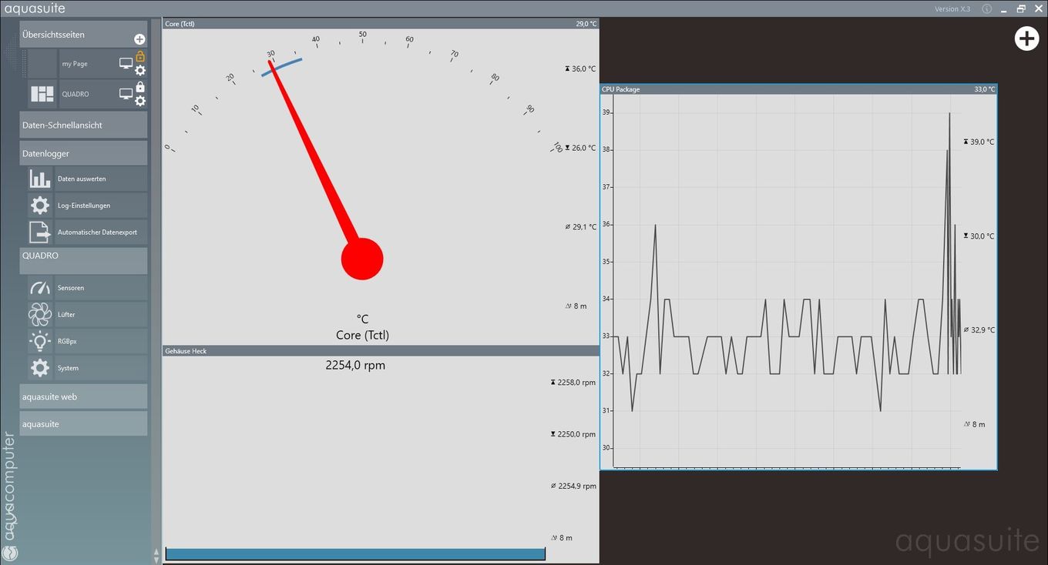Click the Automatischer Datenexport file icon
This screenshot has width=1048, height=565.
(x=40, y=232)
